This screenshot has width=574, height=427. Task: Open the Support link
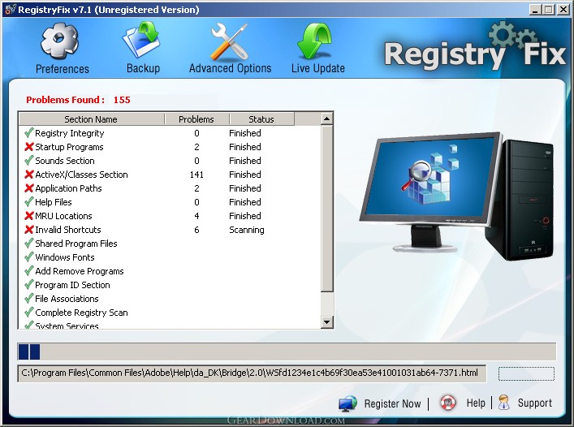pyautogui.click(x=534, y=403)
